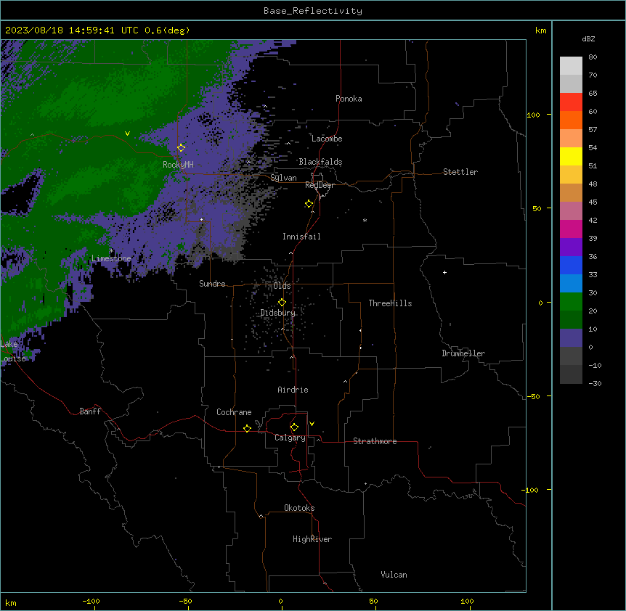Click the Sylvan town label
Viewport: 626px width, 611px height.
[x=283, y=178]
